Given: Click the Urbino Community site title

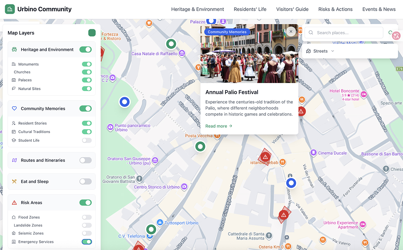Looking at the screenshot, I should click(45, 9).
